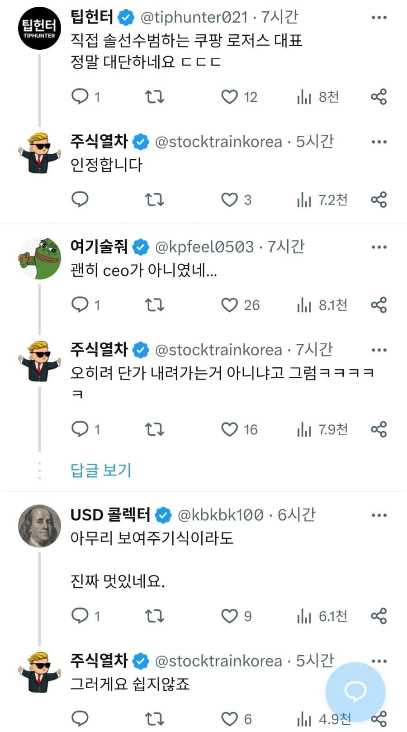Open more options for 여기술줘's reply
The width and height of the screenshot is (407, 732).
(379, 247)
